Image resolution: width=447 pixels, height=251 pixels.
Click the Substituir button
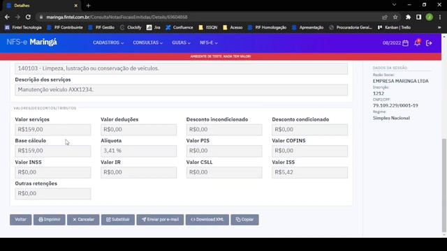click(x=118, y=220)
